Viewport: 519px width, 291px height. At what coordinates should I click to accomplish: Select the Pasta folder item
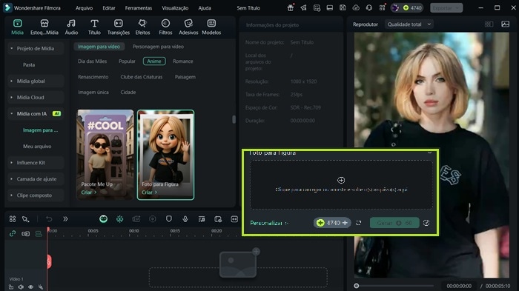pos(29,65)
